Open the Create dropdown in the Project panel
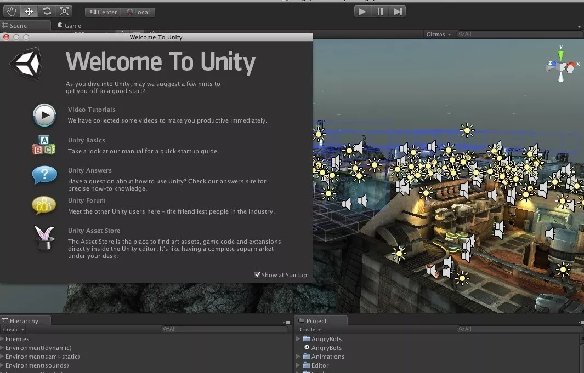This screenshot has height=373, width=584. coord(309,329)
